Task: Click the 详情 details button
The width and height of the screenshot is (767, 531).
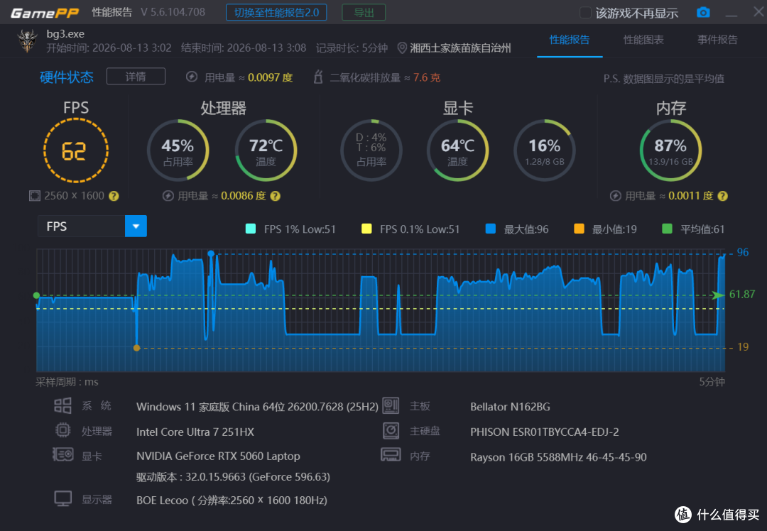Action: pos(136,76)
